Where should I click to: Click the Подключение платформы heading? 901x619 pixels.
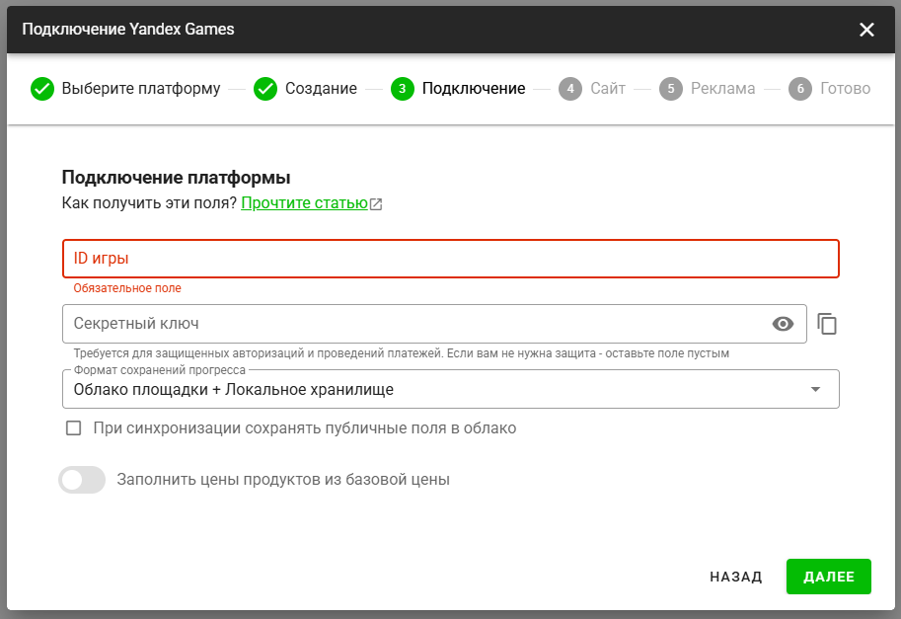176,177
